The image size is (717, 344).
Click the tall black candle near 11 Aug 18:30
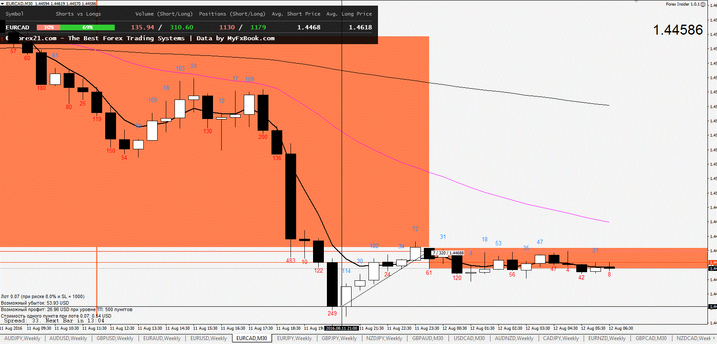point(291,196)
